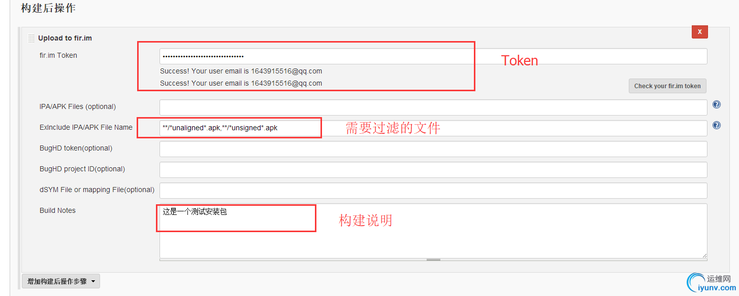The image size is (739, 296).
Task: Click the Build Notes label
Action: tap(57, 210)
